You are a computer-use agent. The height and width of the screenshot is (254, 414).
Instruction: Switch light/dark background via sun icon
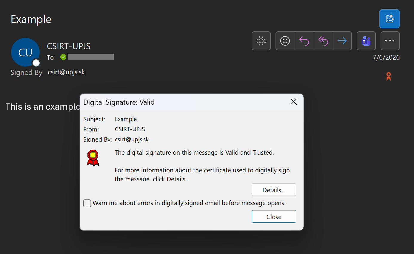pyautogui.click(x=261, y=41)
